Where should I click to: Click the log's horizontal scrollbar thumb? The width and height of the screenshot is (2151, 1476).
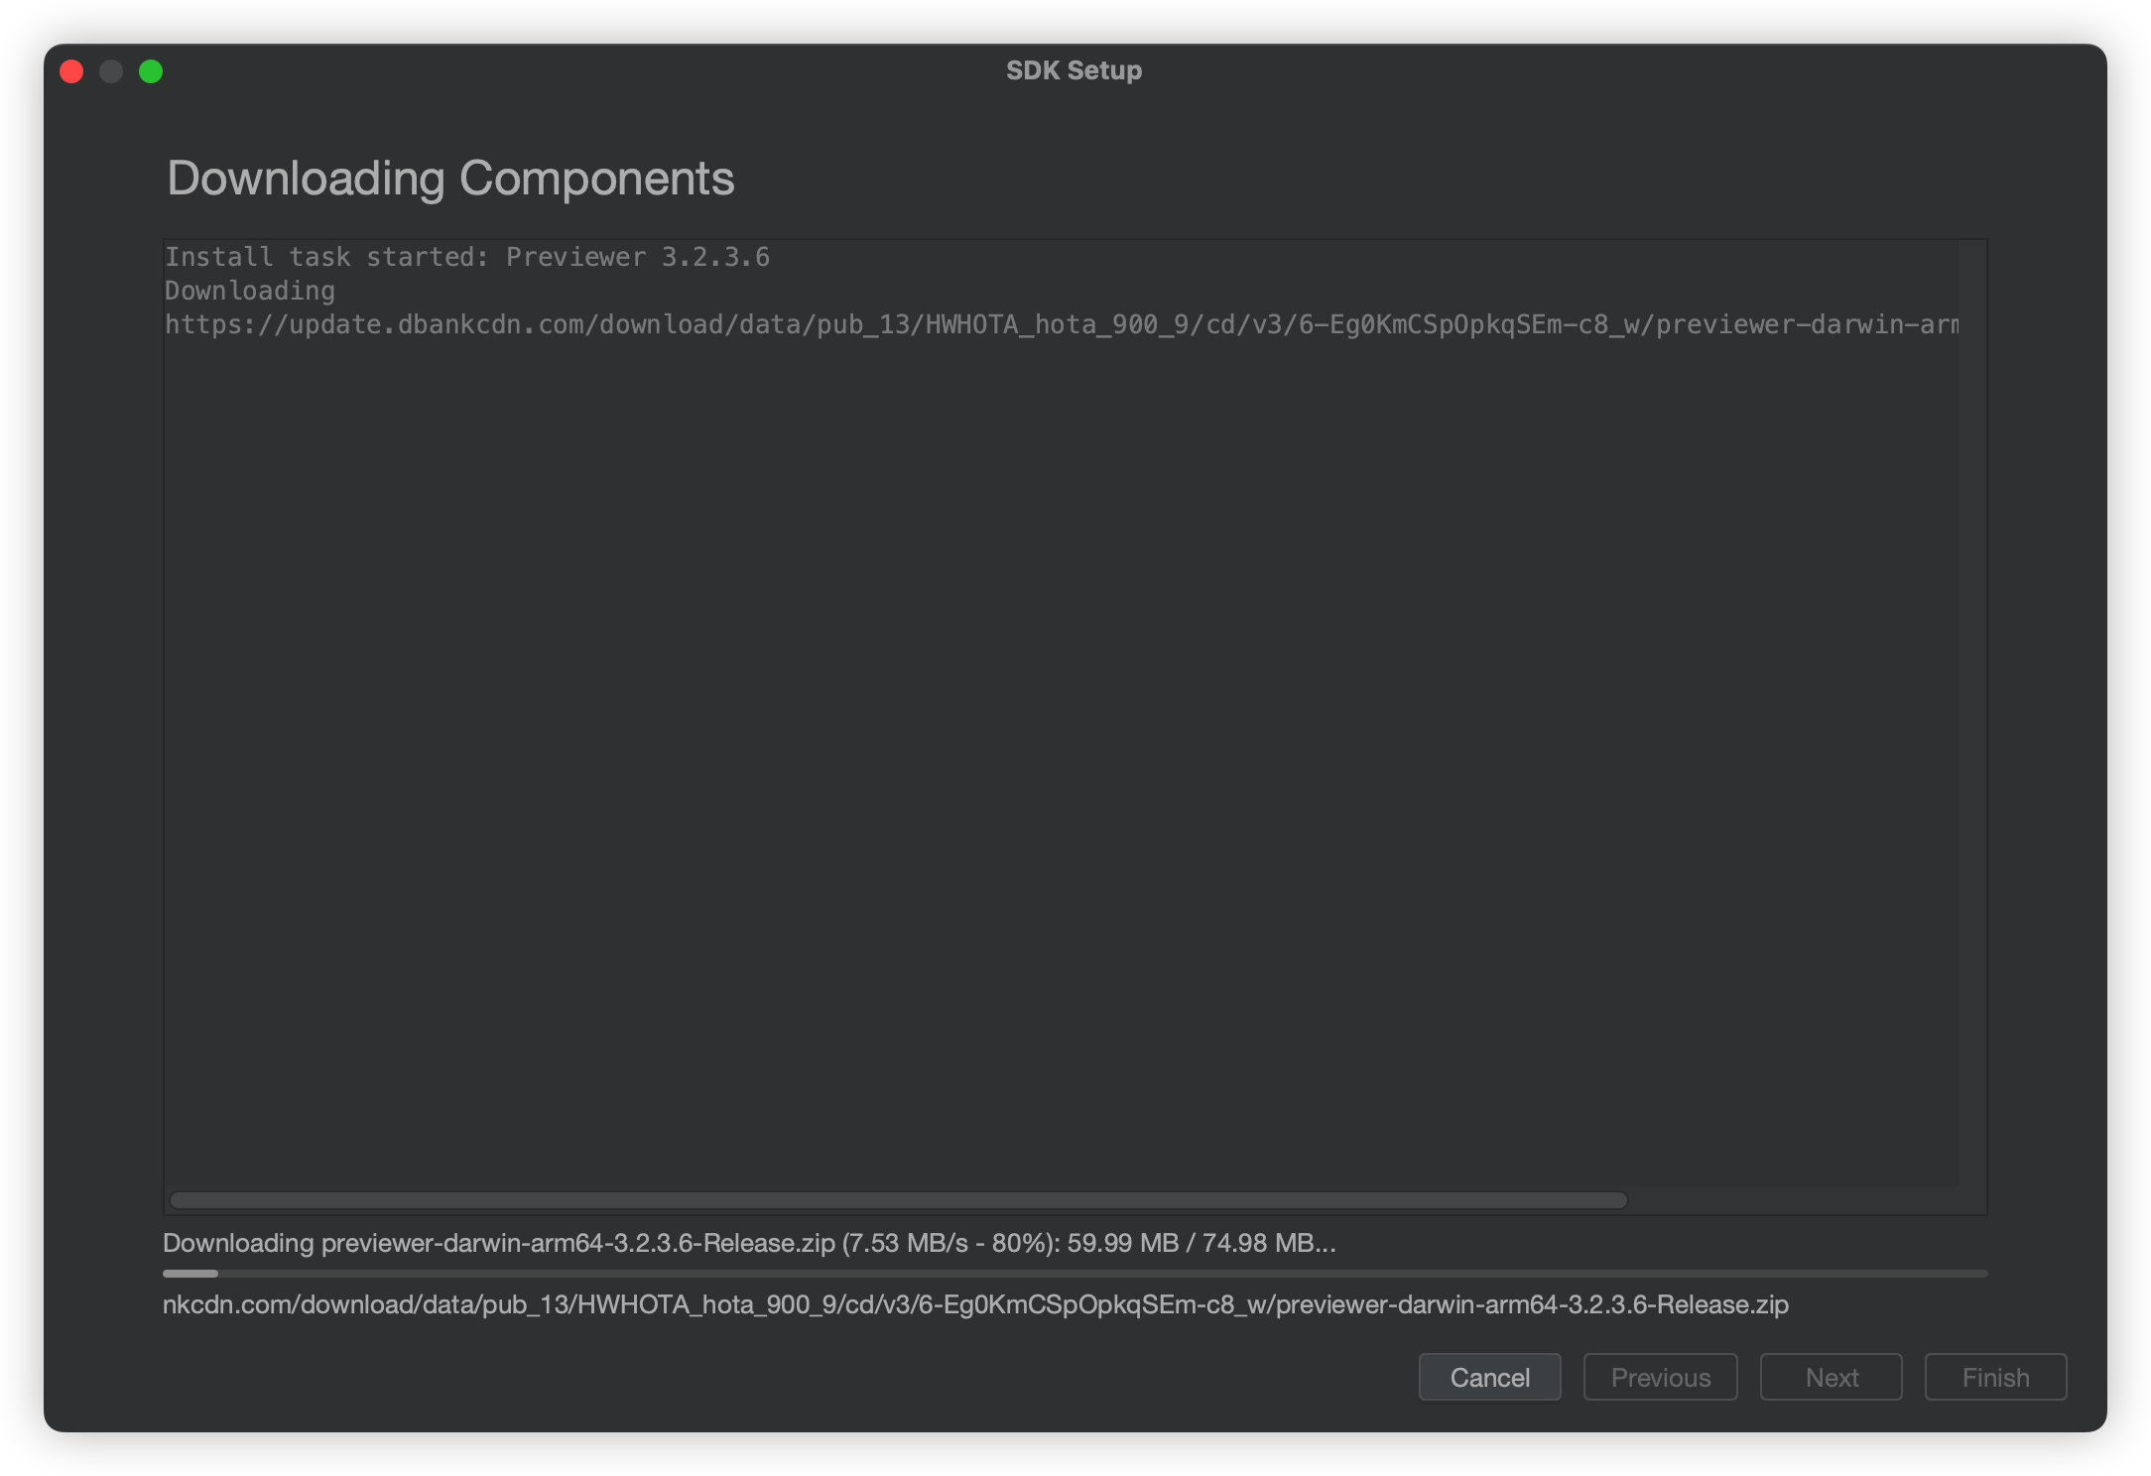898,1200
